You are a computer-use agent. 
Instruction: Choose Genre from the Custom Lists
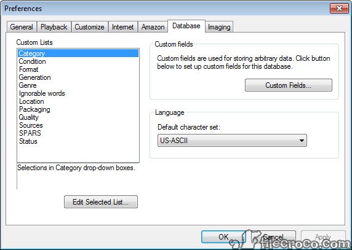click(28, 85)
